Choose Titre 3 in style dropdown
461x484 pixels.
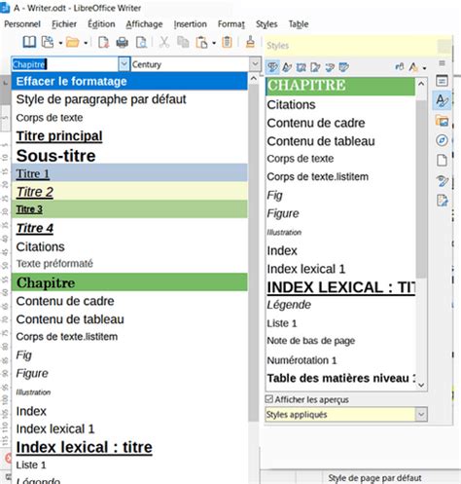click(129, 209)
